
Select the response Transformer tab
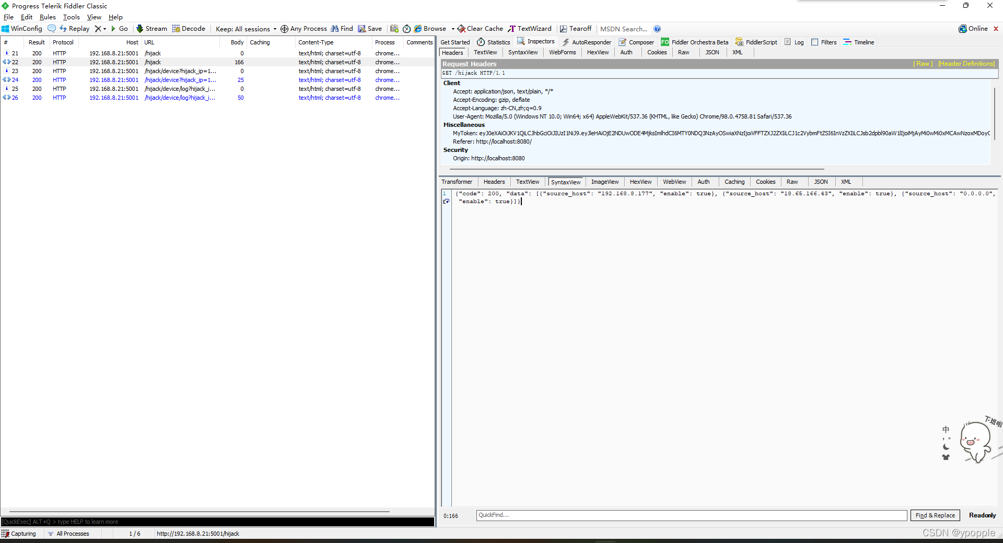(x=457, y=182)
